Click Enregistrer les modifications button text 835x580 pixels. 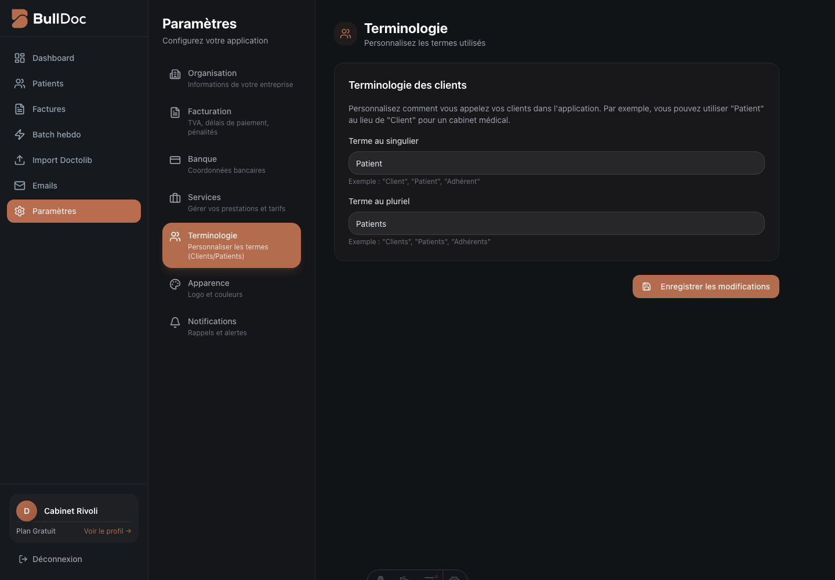[x=715, y=287]
